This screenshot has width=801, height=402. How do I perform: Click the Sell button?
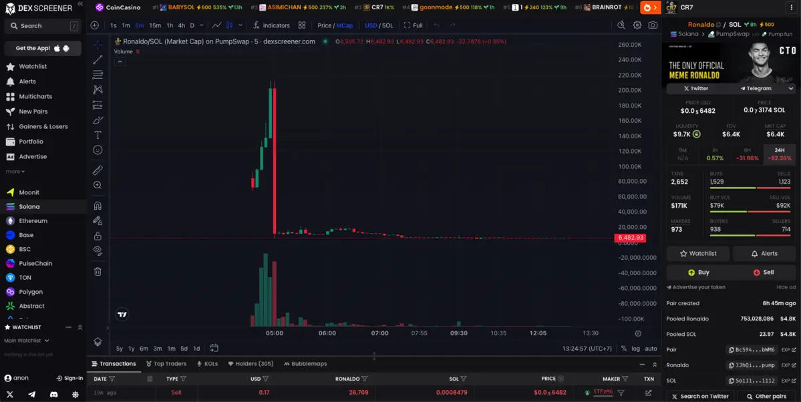pos(763,272)
